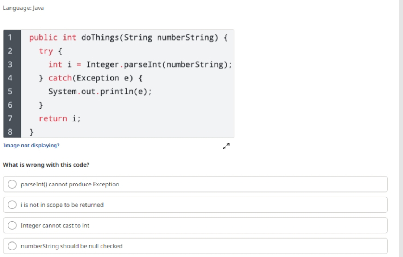Screen dimensions: 403x257
Task: Click line number 8 in the gutter
Action: (10, 132)
